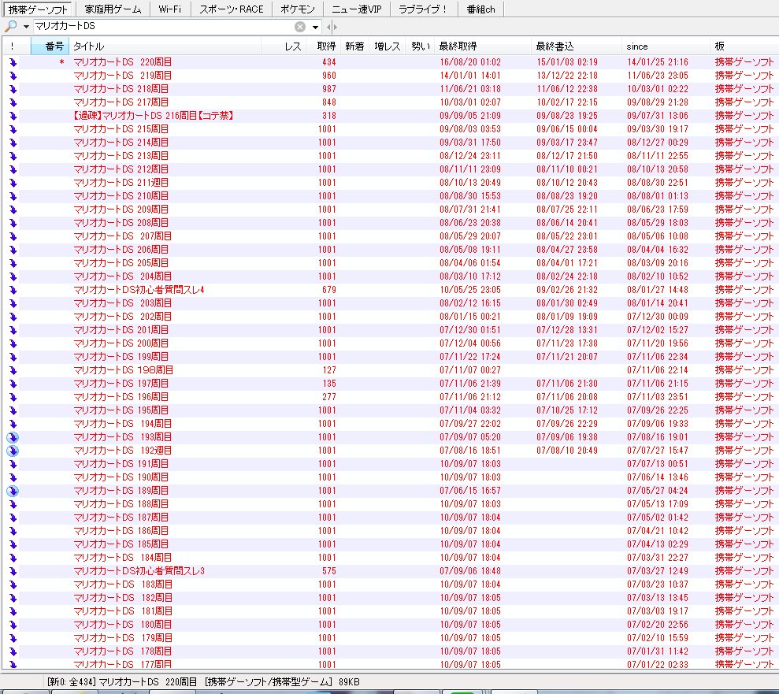Click circled arrow icon of 189周目 row
The height and width of the screenshot is (694, 779).
(x=13, y=491)
